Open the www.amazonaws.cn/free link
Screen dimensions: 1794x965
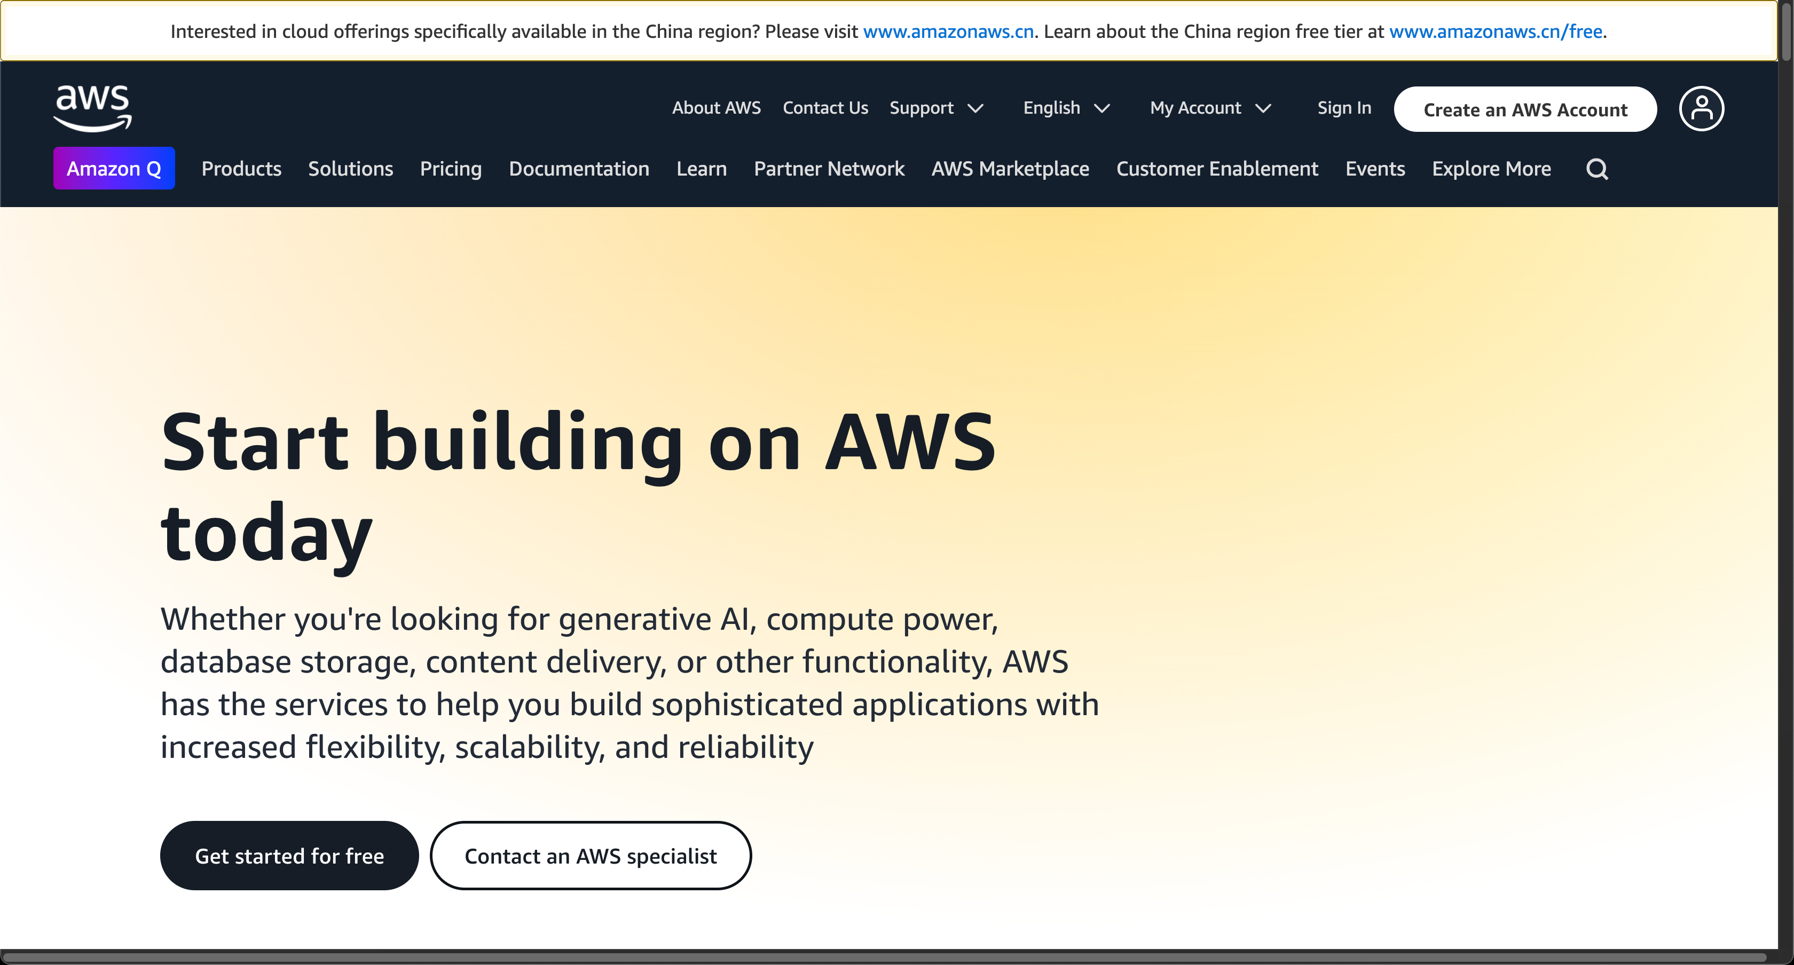point(1495,32)
